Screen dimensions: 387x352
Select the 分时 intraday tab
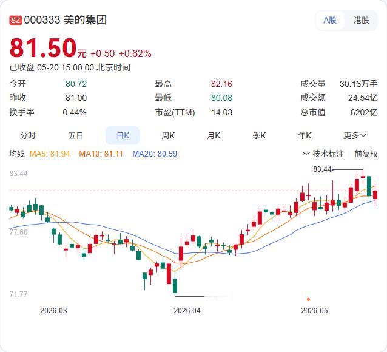click(28, 135)
